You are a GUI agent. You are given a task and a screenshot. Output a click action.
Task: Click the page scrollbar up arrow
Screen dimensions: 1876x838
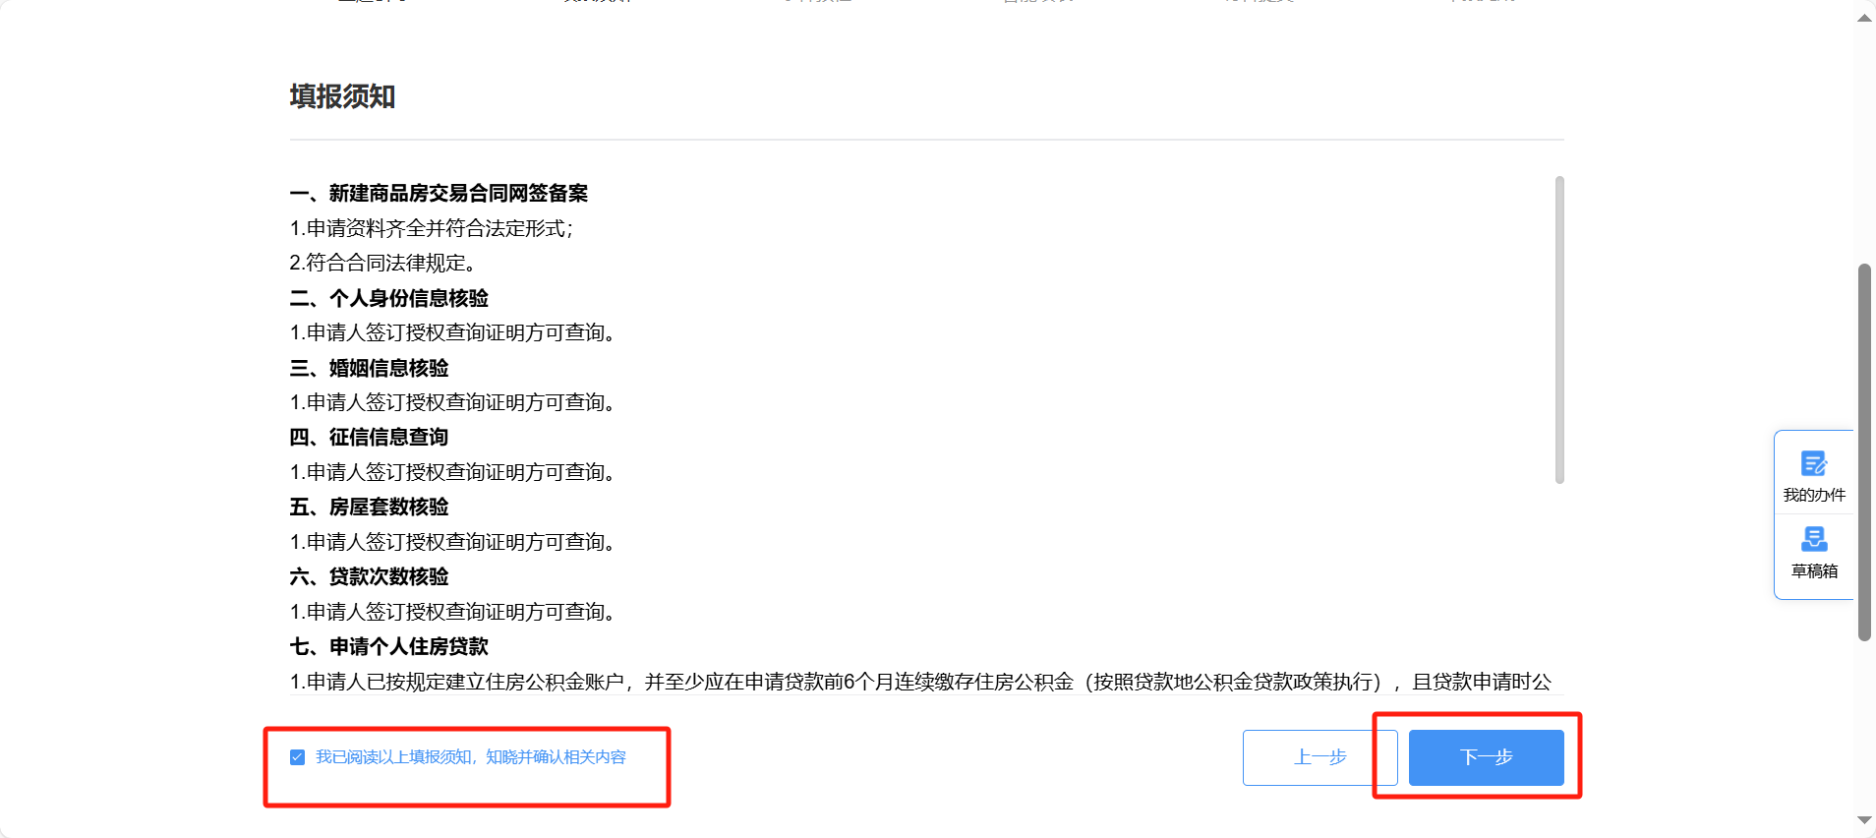[x=1864, y=19]
